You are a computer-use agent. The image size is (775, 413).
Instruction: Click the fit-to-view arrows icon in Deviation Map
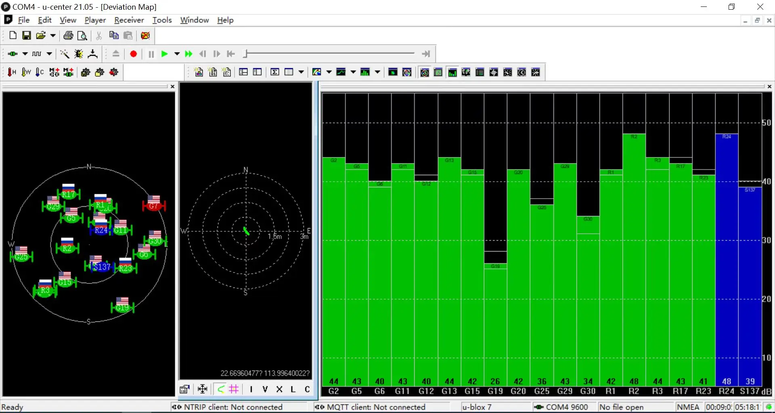click(x=202, y=389)
